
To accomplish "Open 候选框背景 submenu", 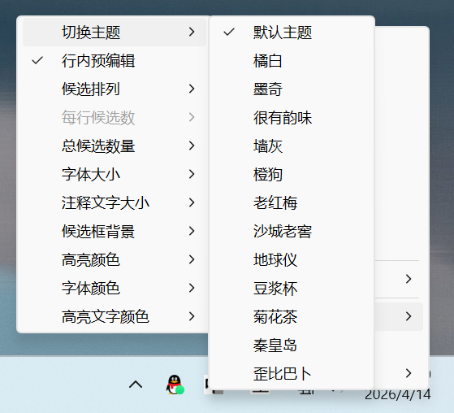I will [x=115, y=231].
